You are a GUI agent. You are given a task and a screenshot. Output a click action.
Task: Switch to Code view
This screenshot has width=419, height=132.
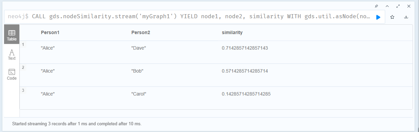12,74
